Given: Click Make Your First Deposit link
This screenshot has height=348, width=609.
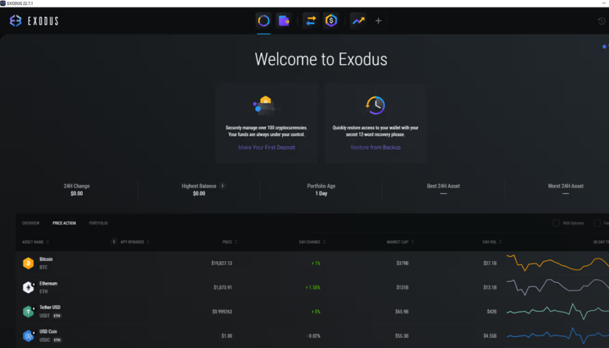Looking at the screenshot, I should (267, 147).
